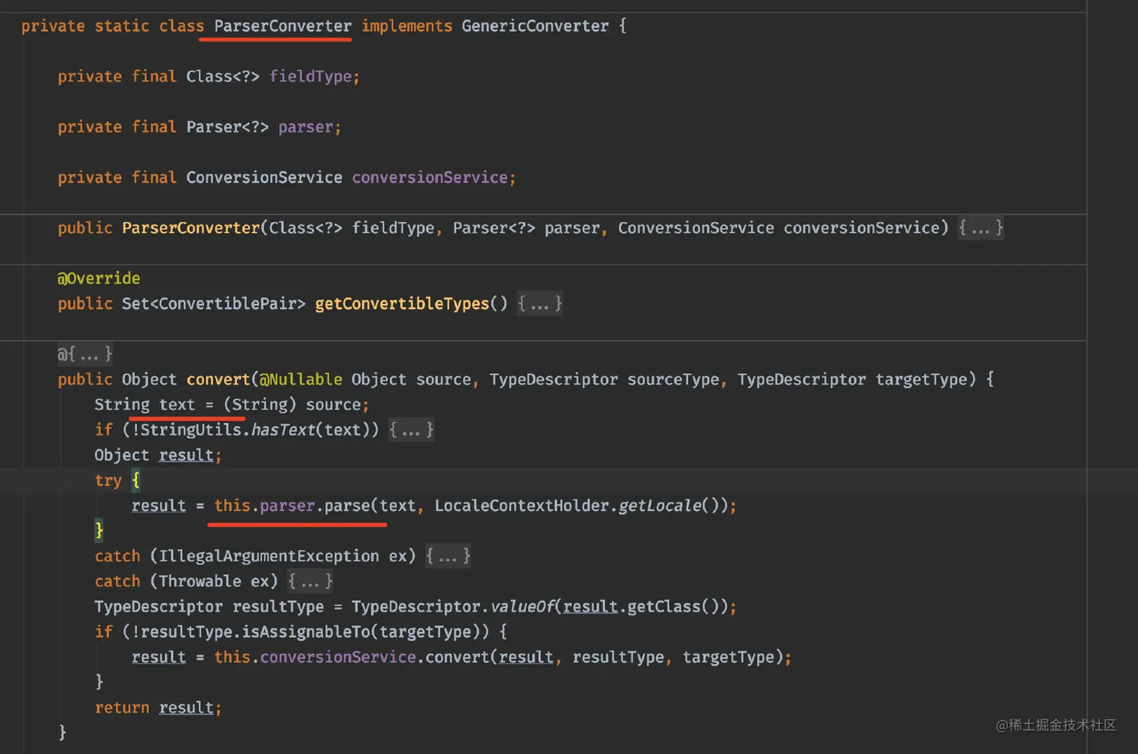Click the Object result declaration
Viewport: 1138px width, 754px height.
pyautogui.click(x=158, y=455)
